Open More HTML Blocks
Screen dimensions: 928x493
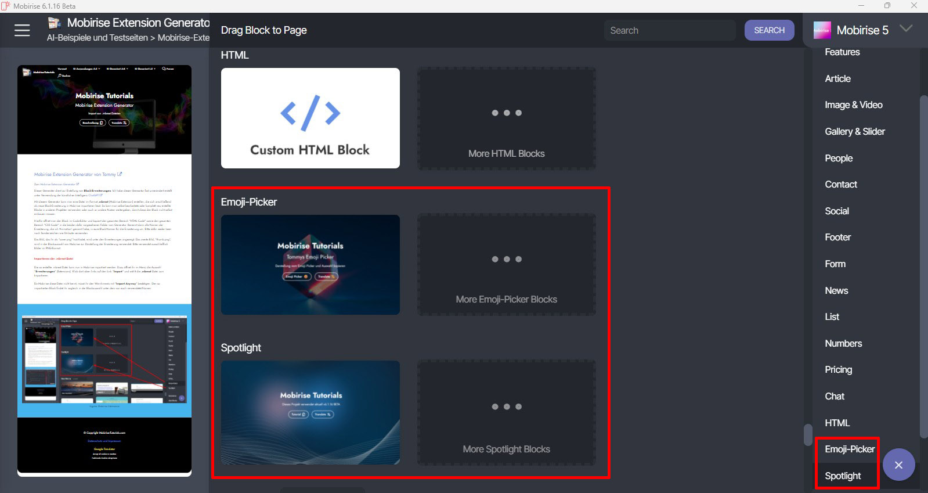pyautogui.click(x=506, y=118)
